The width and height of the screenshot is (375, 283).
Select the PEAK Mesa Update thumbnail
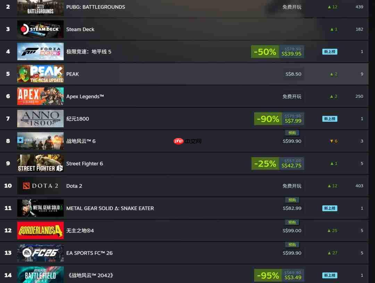click(x=40, y=74)
